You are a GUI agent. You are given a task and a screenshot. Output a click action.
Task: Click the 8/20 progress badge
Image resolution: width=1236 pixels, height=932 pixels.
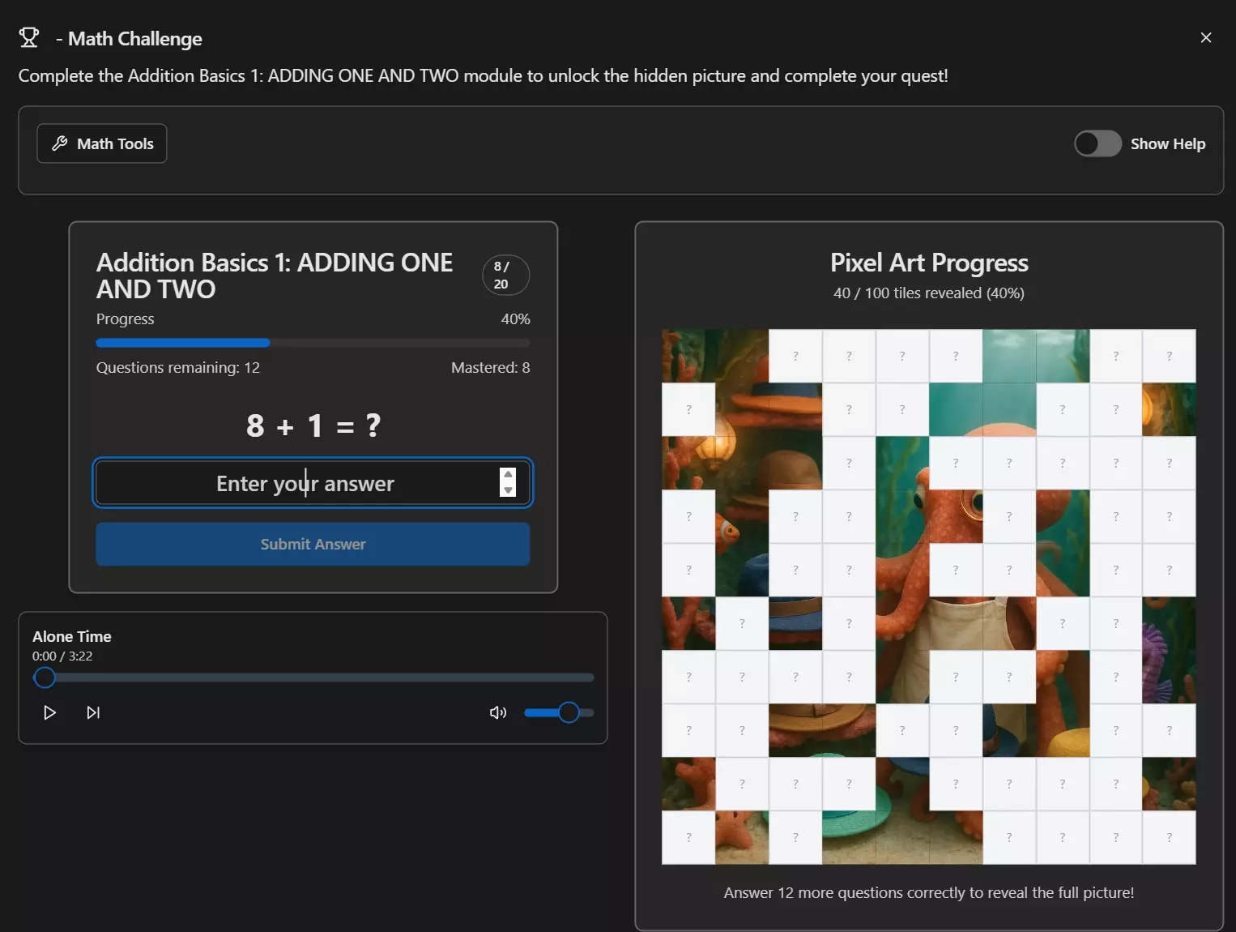point(505,276)
